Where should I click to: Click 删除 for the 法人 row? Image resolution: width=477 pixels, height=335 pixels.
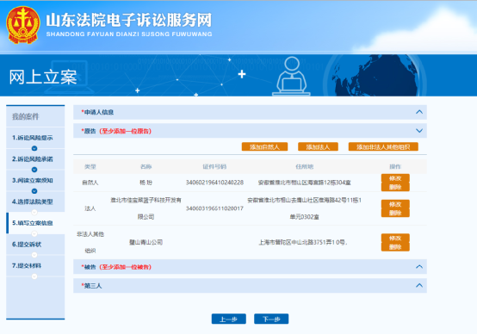coord(395,213)
